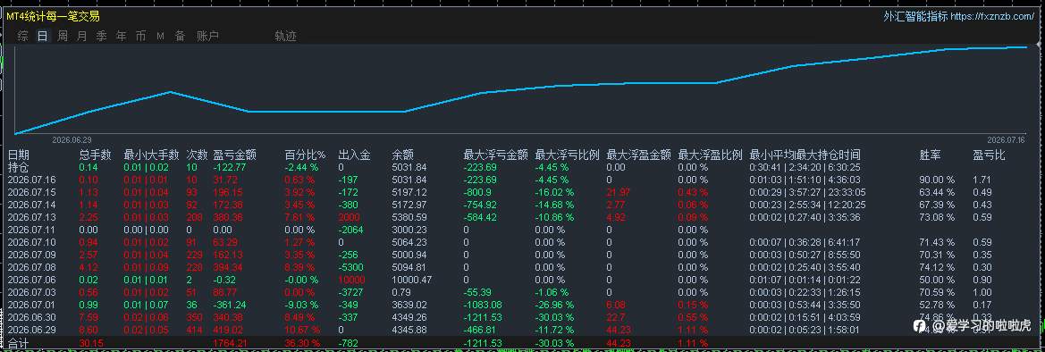This screenshot has height=352, width=1045.
Task: Select the 2026.07.01 date row
Action: pyautogui.click(x=31, y=305)
